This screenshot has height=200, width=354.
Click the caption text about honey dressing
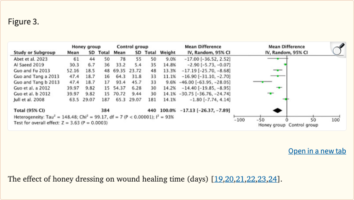(x=108, y=178)
